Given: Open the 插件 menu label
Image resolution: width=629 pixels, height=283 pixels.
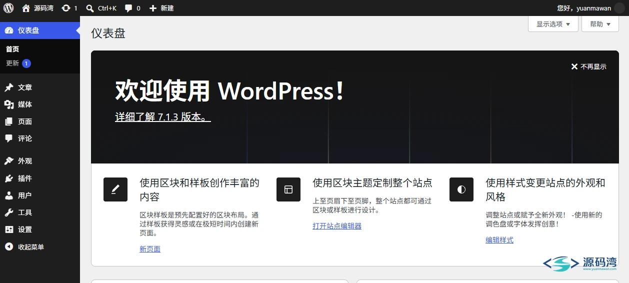Looking at the screenshot, I should coord(25,178).
